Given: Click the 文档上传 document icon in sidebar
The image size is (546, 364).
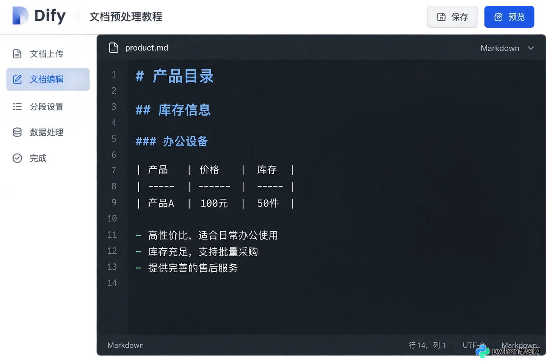Looking at the screenshot, I should pyautogui.click(x=17, y=54).
